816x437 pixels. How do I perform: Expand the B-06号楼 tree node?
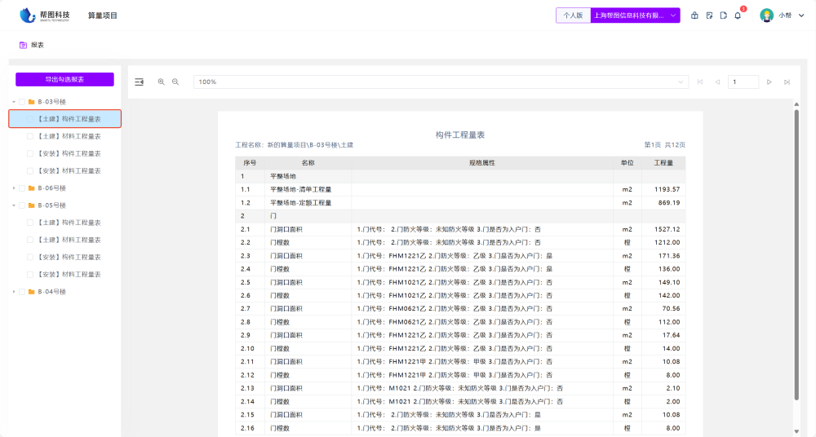(14, 188)
